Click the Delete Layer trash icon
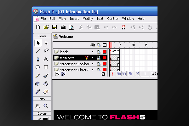Image resolution: width=189 pixels, height=126 pixels. pyautogui.click(x=103, y=74)
